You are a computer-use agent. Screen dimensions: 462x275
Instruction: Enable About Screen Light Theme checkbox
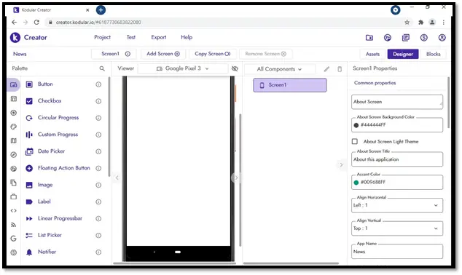tap(355, 141)
